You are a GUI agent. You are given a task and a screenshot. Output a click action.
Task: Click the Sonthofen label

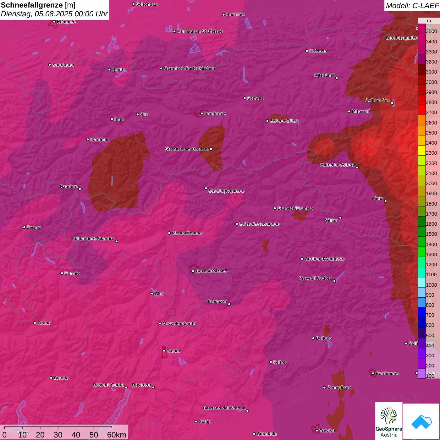63,65
